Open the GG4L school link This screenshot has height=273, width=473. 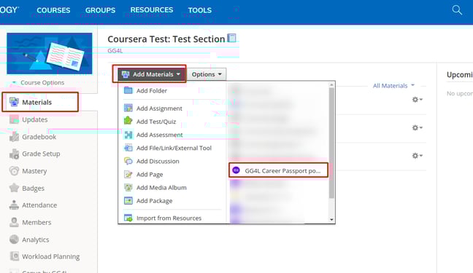click(115, 51)
